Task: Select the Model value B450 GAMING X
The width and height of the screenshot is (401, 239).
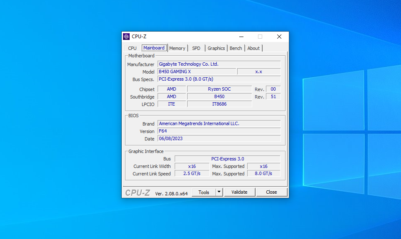Action: coord(197,71)
